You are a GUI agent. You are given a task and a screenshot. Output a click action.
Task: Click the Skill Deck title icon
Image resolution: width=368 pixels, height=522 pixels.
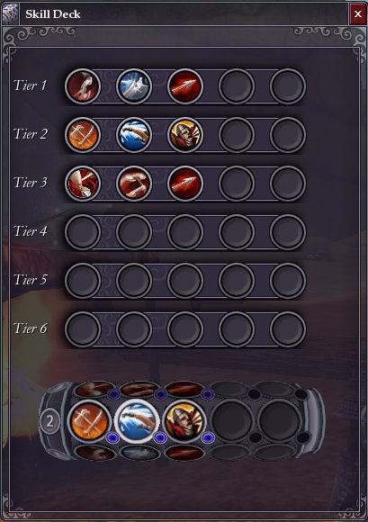10,14
